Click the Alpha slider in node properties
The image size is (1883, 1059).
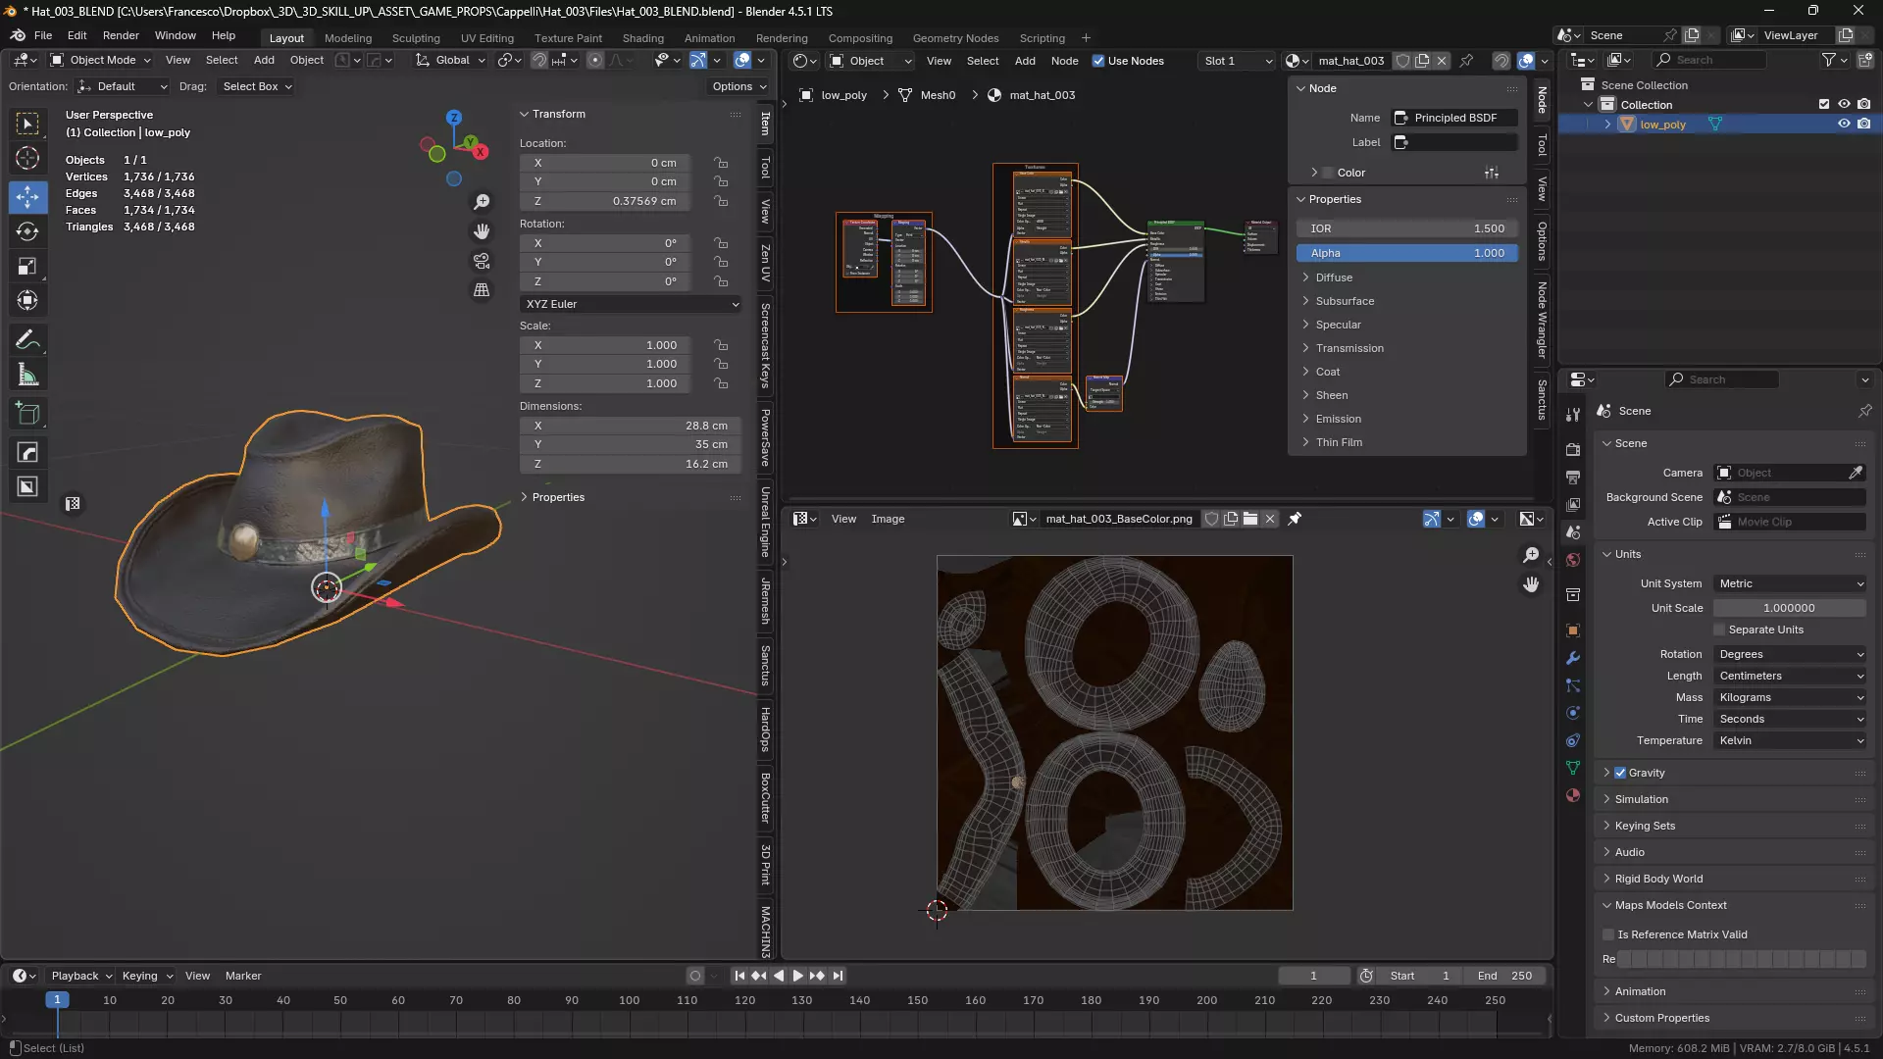click(1406, 253)
